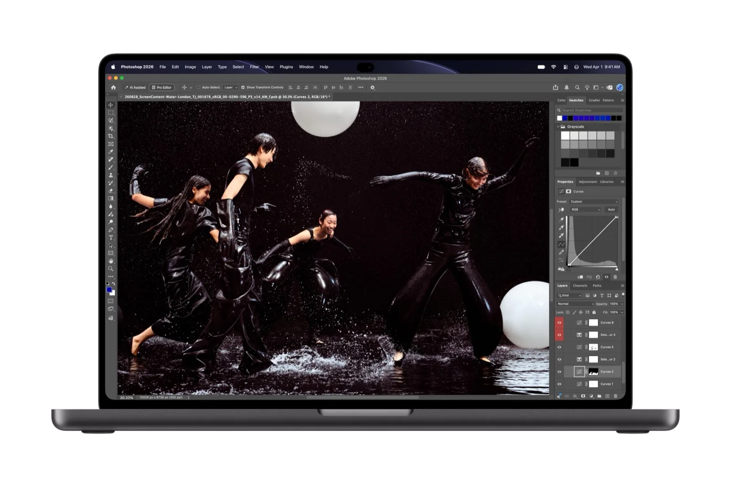The width and height of the screenshot is (731, 487).
Task: Click the Pro Editor button
Action: (x=162, y=87)
